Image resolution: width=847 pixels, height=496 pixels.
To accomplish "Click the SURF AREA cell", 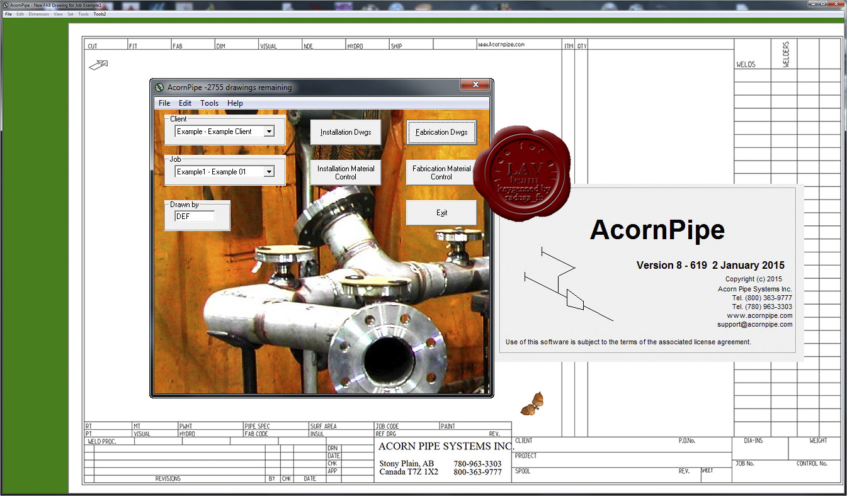I will tap(341, 426).
